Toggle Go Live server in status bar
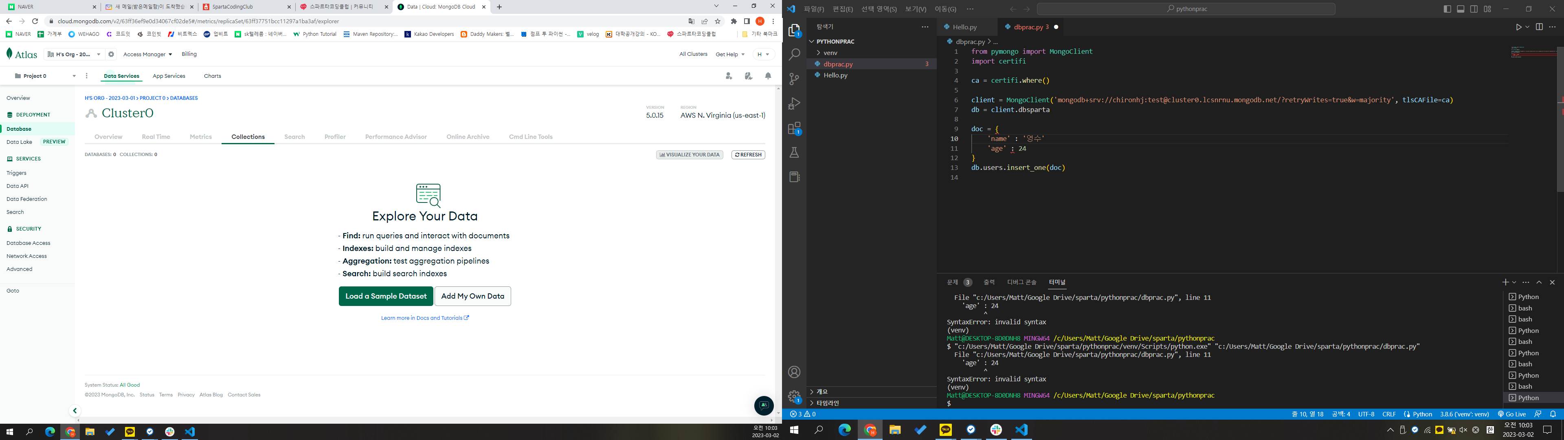The height and width of the screenshot is (440, 1564). coord(1511,414)
